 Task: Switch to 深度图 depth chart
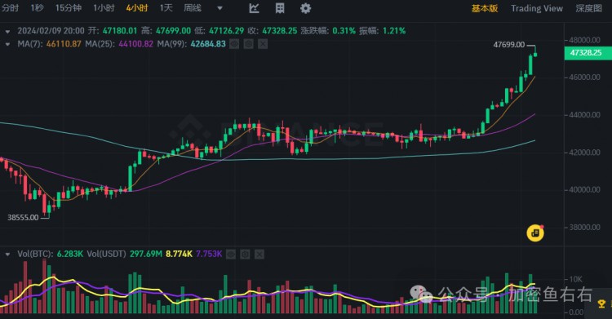point(589,8)
